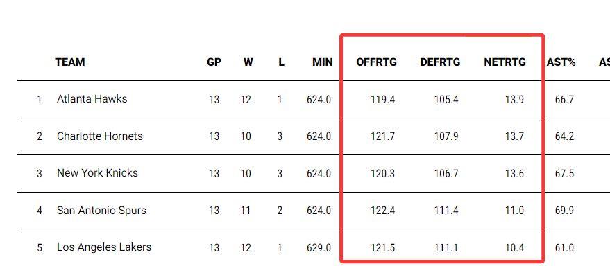Sort by the NETRTG column header

pos(505,62)
